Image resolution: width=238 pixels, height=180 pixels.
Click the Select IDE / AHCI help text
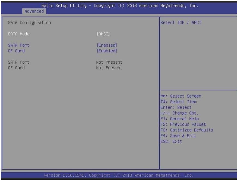(181, 22)
